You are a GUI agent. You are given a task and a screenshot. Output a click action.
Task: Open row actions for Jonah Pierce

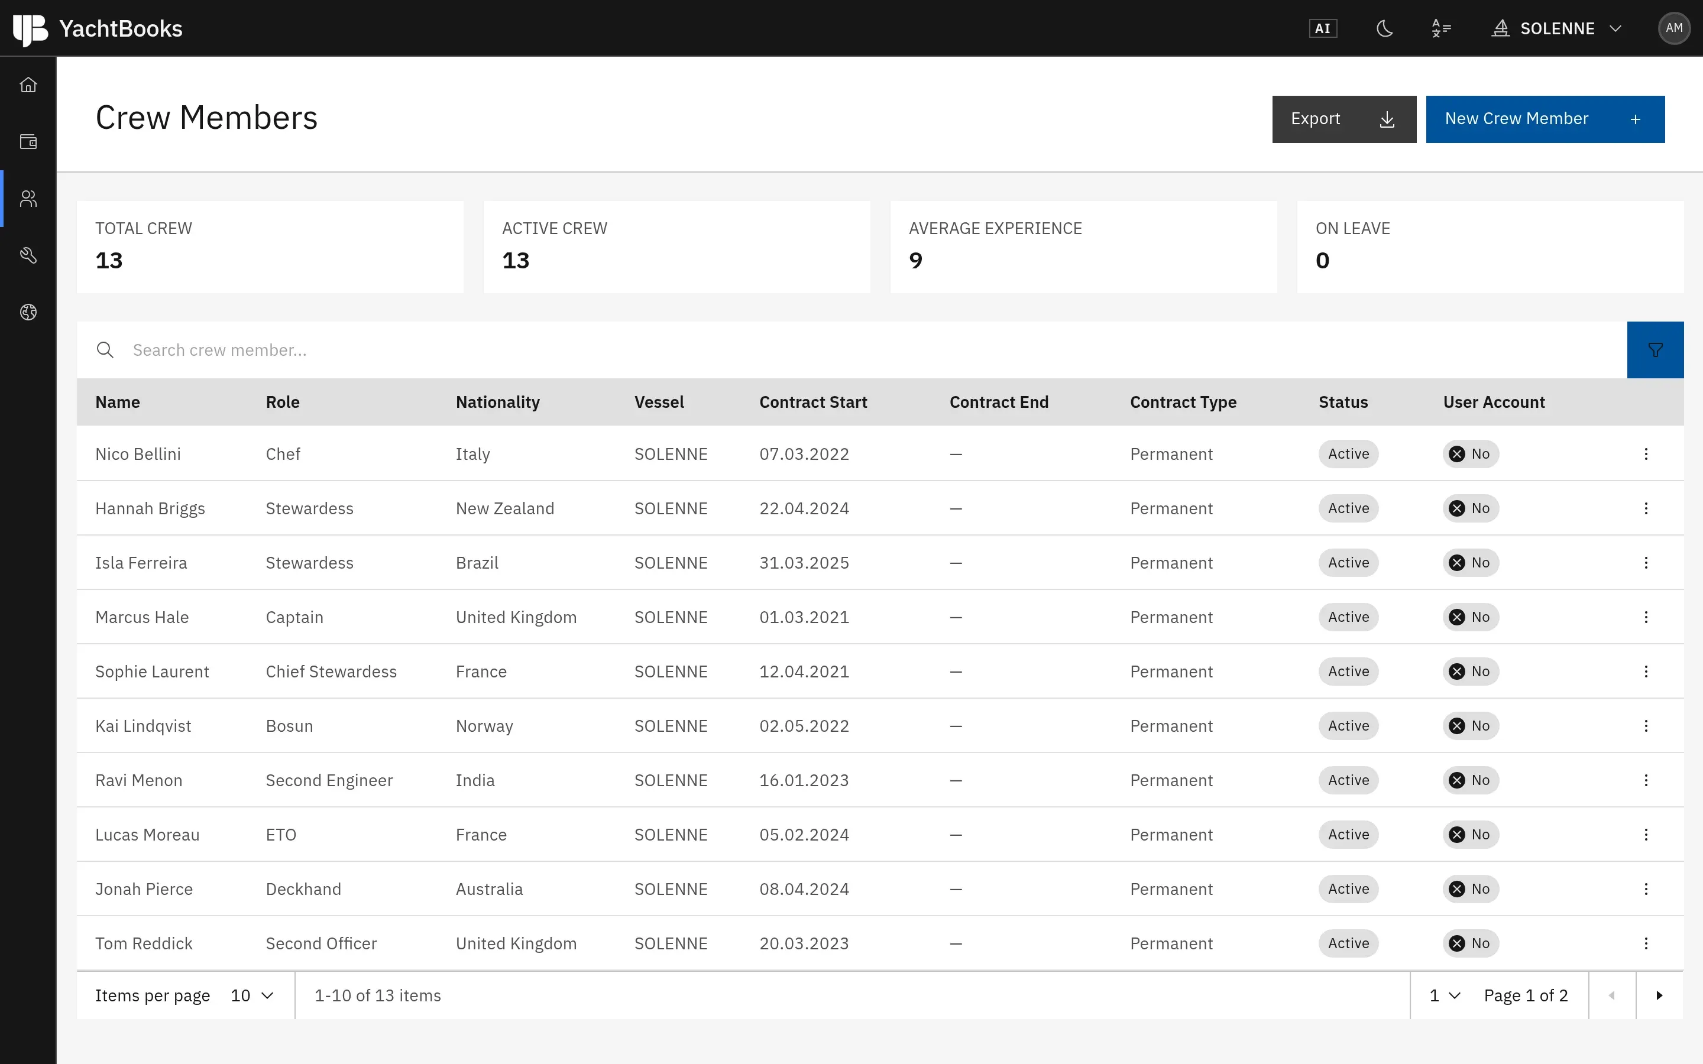pyautogui.click(x=1646, y=889)
